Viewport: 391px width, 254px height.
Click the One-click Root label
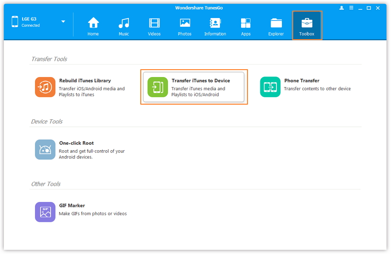coord(76,143)
